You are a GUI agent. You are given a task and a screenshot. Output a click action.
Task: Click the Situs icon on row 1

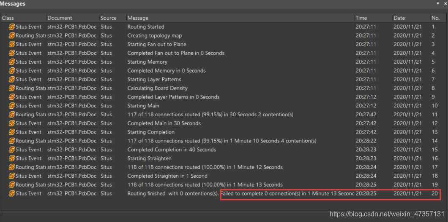12,27
